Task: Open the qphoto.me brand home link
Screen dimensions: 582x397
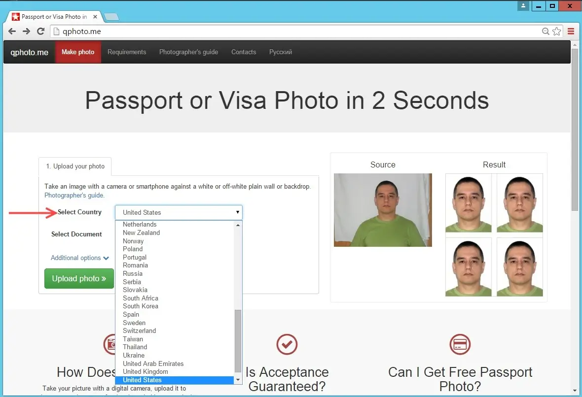Action: [x=29, y=52]
